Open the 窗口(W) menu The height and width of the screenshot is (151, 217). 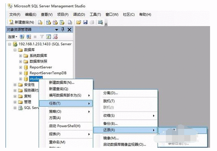112,14
